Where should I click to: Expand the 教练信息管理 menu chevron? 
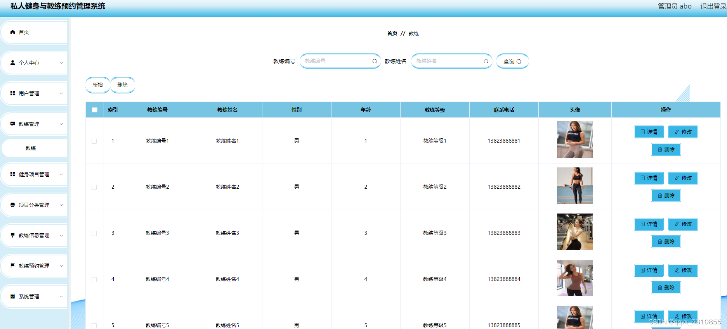tap(61, 235)
